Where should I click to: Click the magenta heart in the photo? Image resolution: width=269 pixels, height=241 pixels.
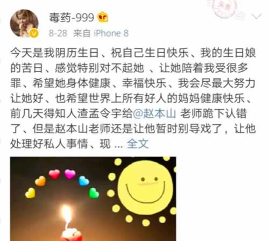70,174
